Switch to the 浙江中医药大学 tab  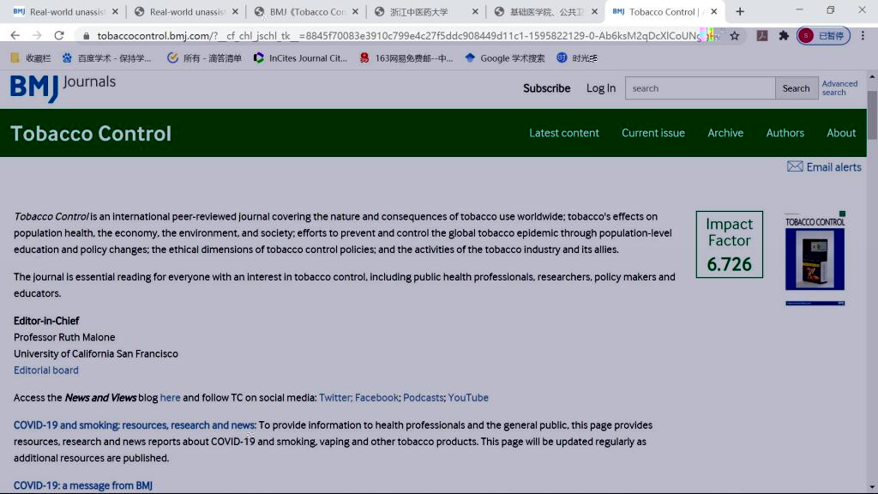pyautogui.click(x=427, y=12)
